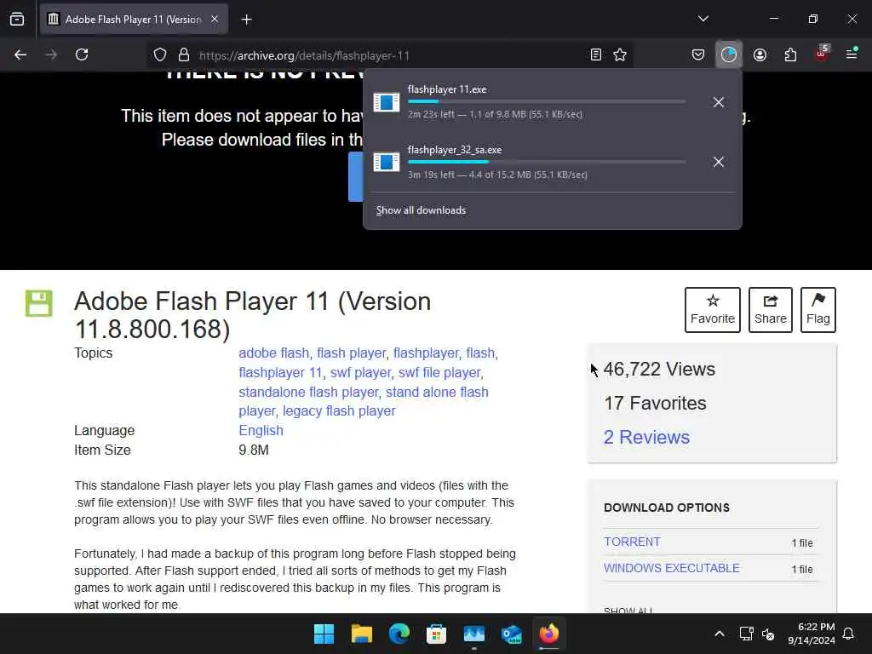Open the WINDOWS EXECUTABLE download option
The height and width of the screenshot is (654, 872).
tap(672, 568)
